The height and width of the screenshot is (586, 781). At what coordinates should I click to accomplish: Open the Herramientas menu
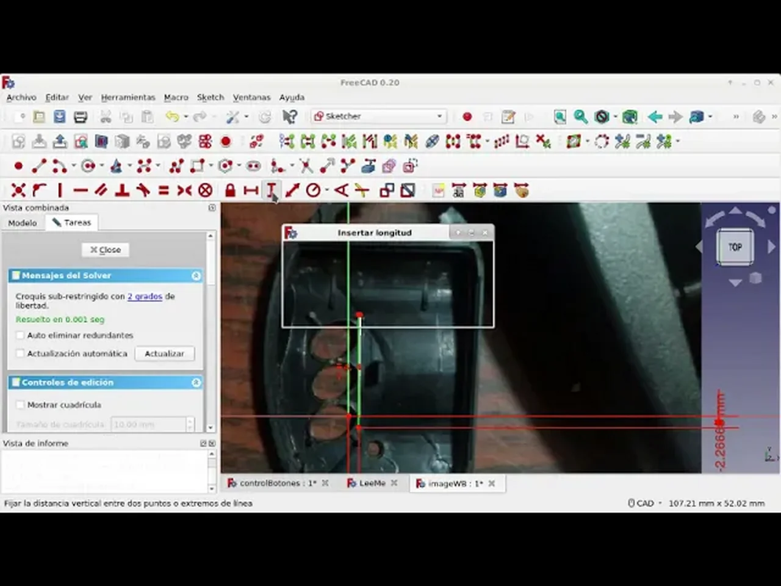click(128, 97)
